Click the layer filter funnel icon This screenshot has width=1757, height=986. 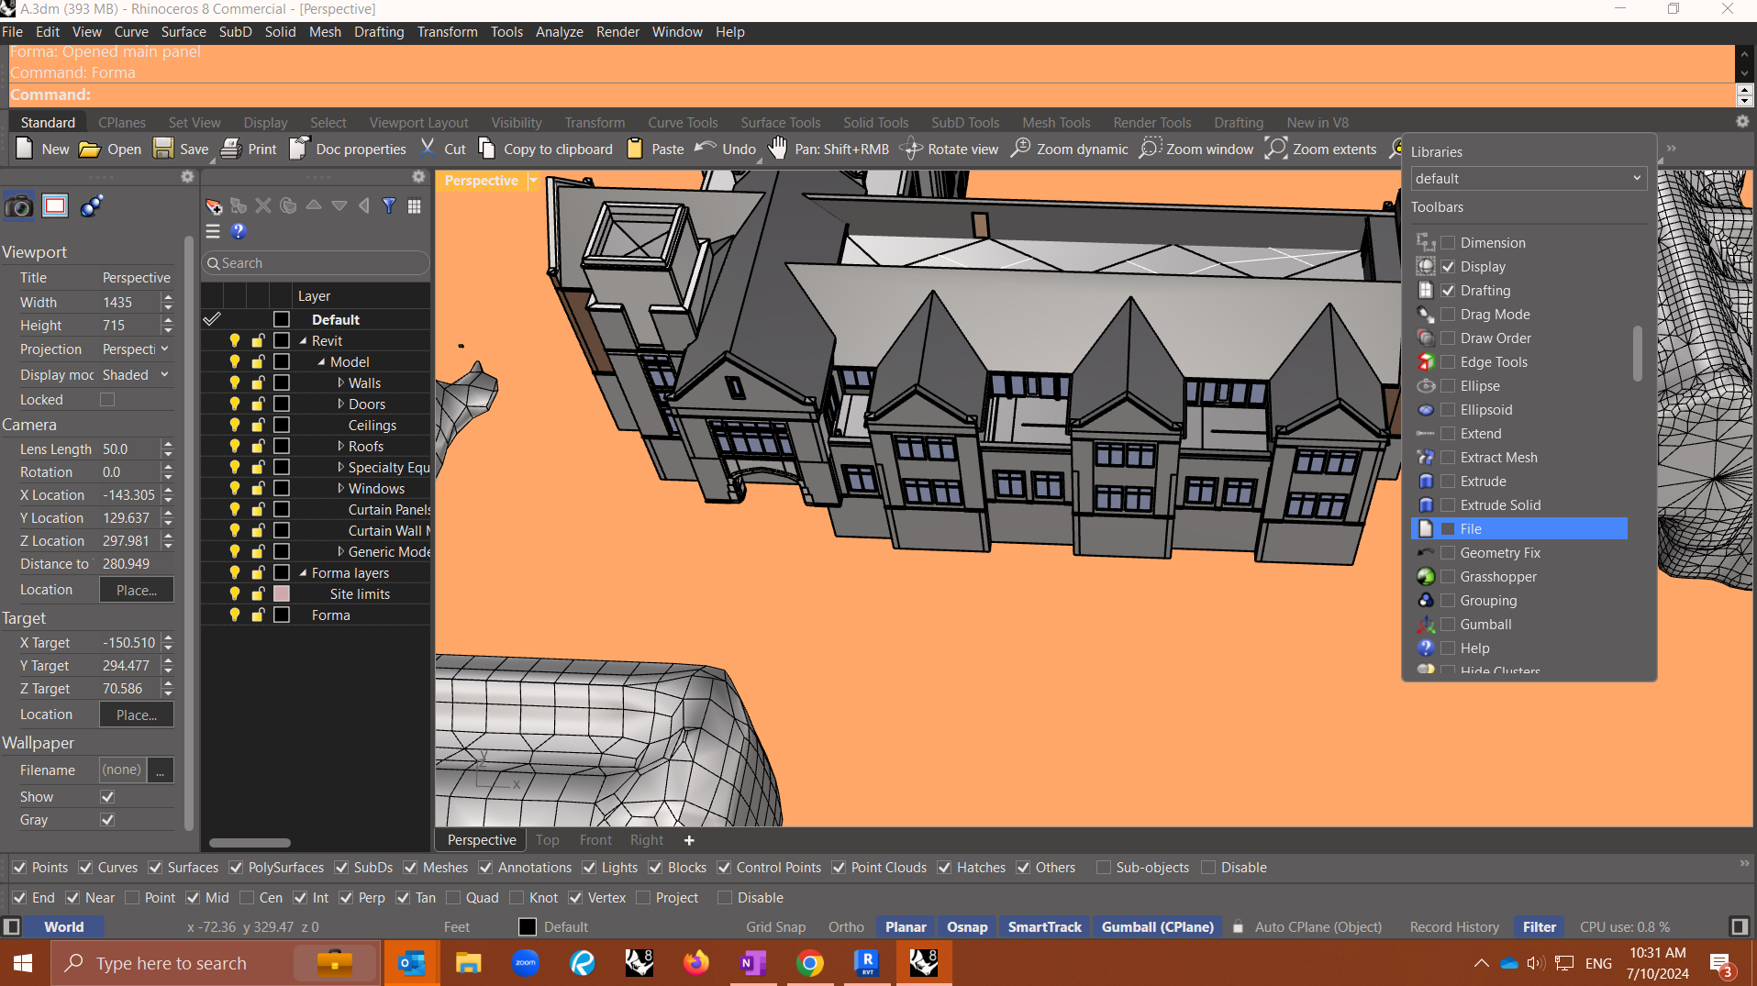tap(389, 206)
